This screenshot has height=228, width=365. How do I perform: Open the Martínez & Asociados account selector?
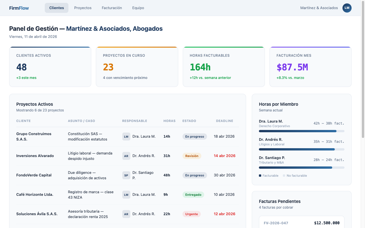(x=319, y=8)
